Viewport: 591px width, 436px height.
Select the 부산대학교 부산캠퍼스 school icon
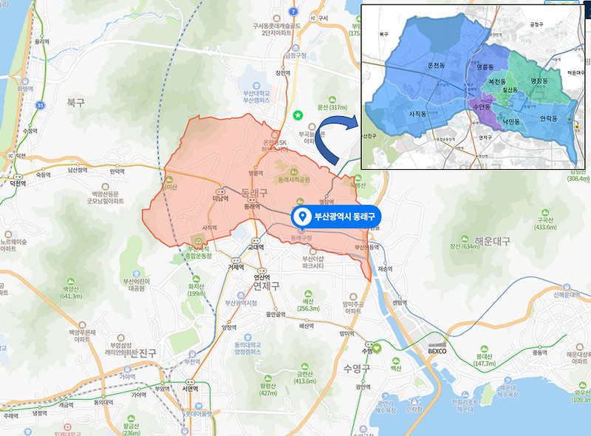pos(256,86)
